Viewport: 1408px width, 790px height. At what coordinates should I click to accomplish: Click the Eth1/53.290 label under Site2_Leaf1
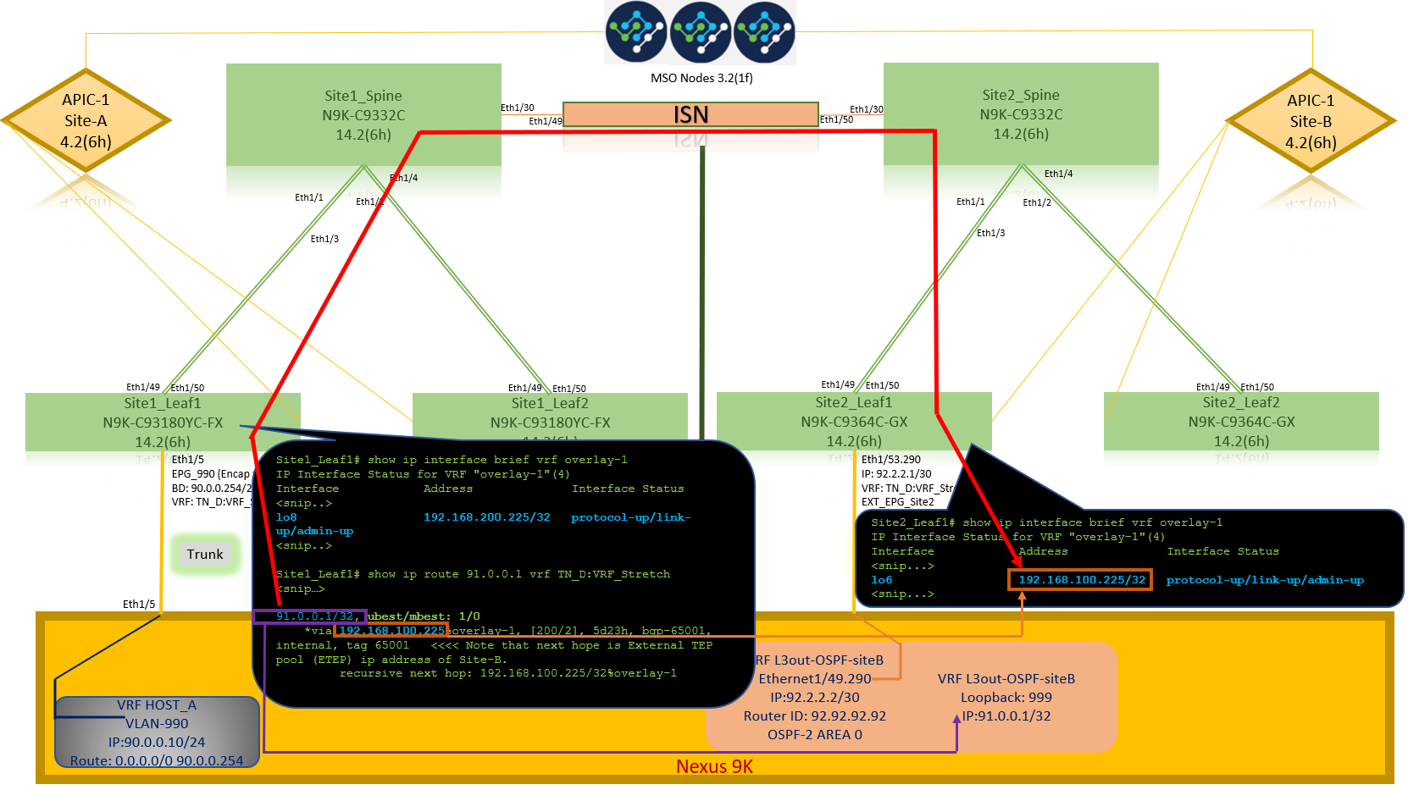click(891, 460)
